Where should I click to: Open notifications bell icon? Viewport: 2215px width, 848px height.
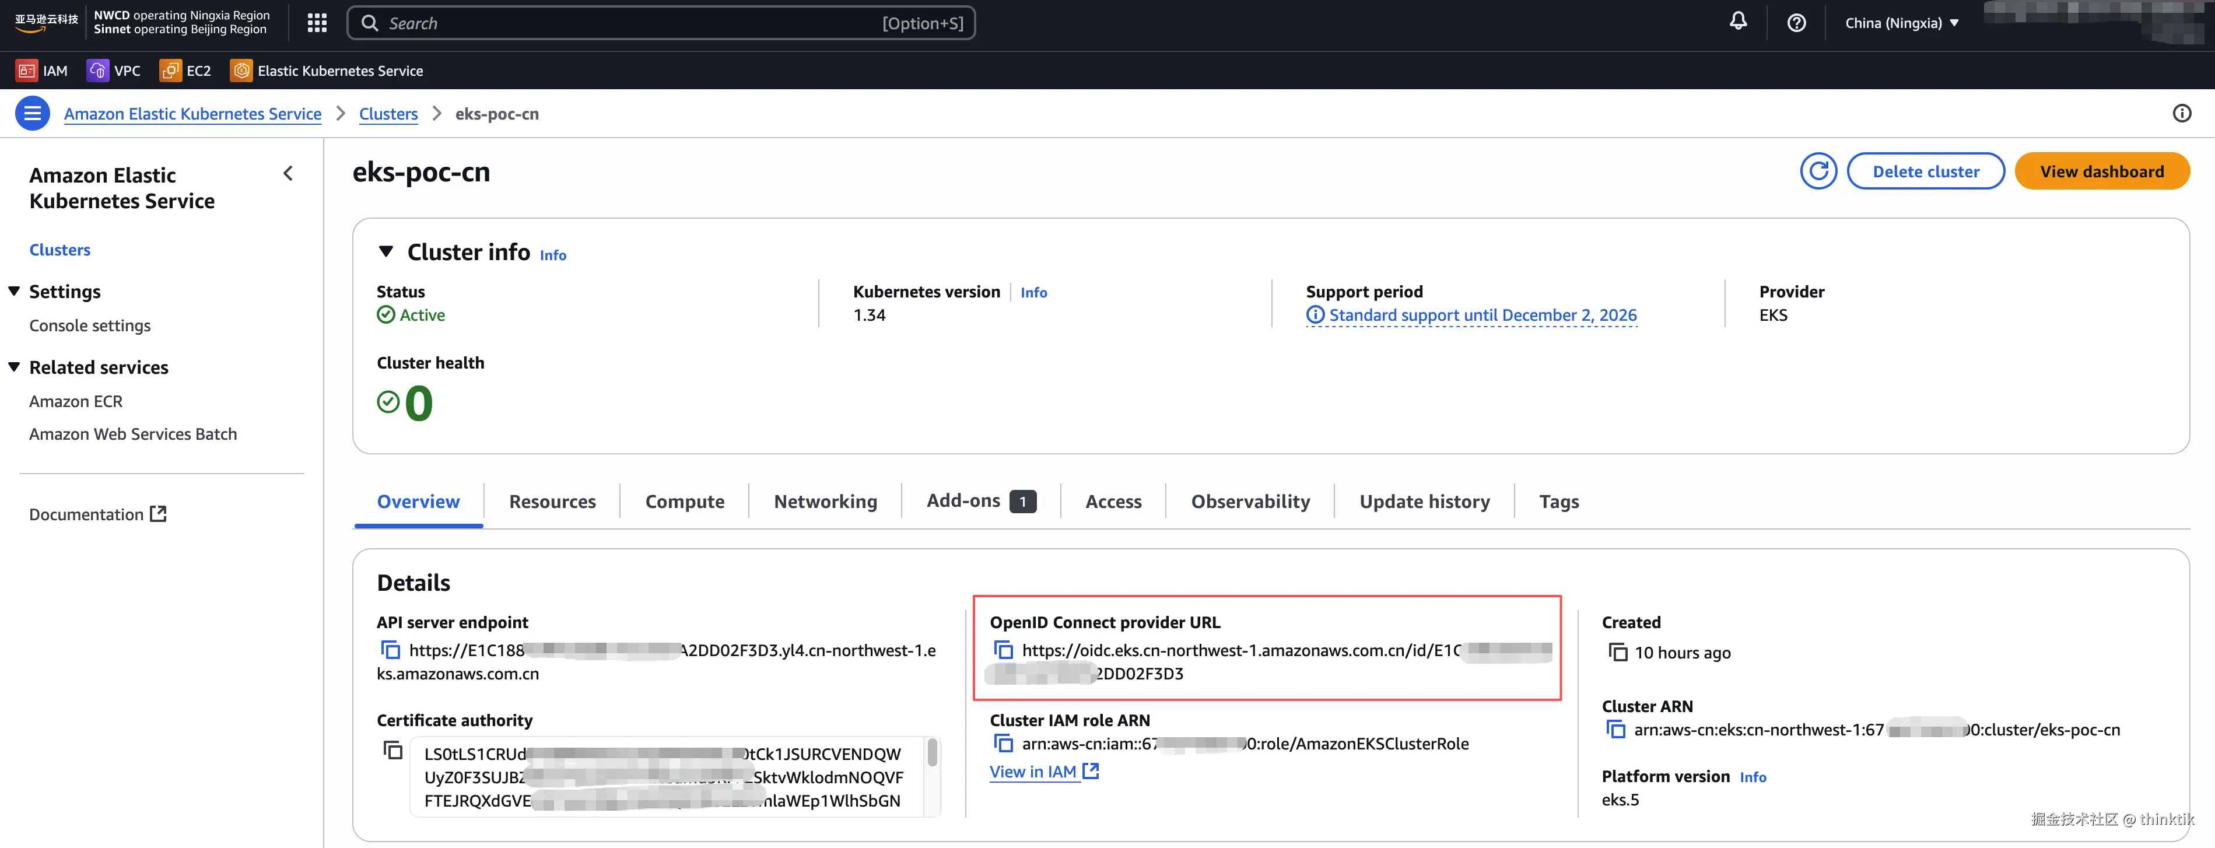1738,22
